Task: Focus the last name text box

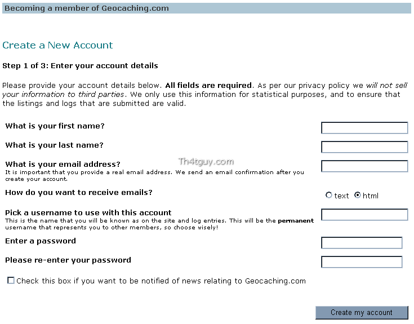Action: (x=364, y=147)
